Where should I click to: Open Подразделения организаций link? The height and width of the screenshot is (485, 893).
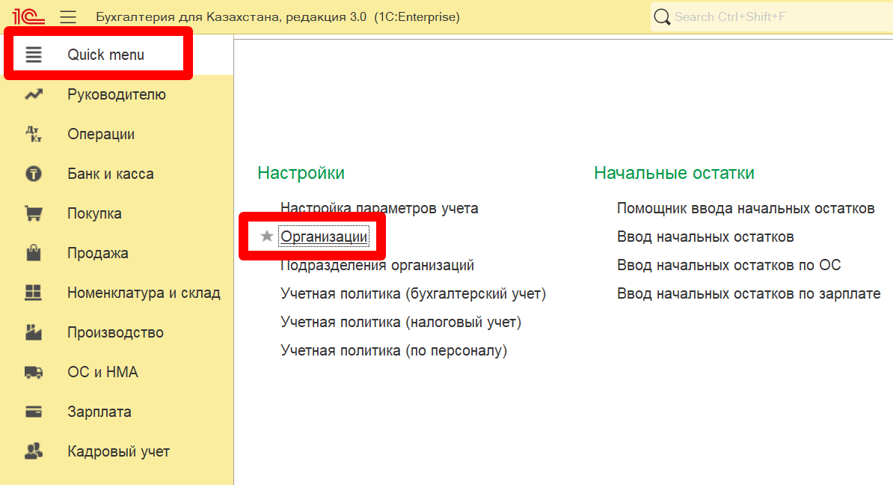(x=377, y=265)
